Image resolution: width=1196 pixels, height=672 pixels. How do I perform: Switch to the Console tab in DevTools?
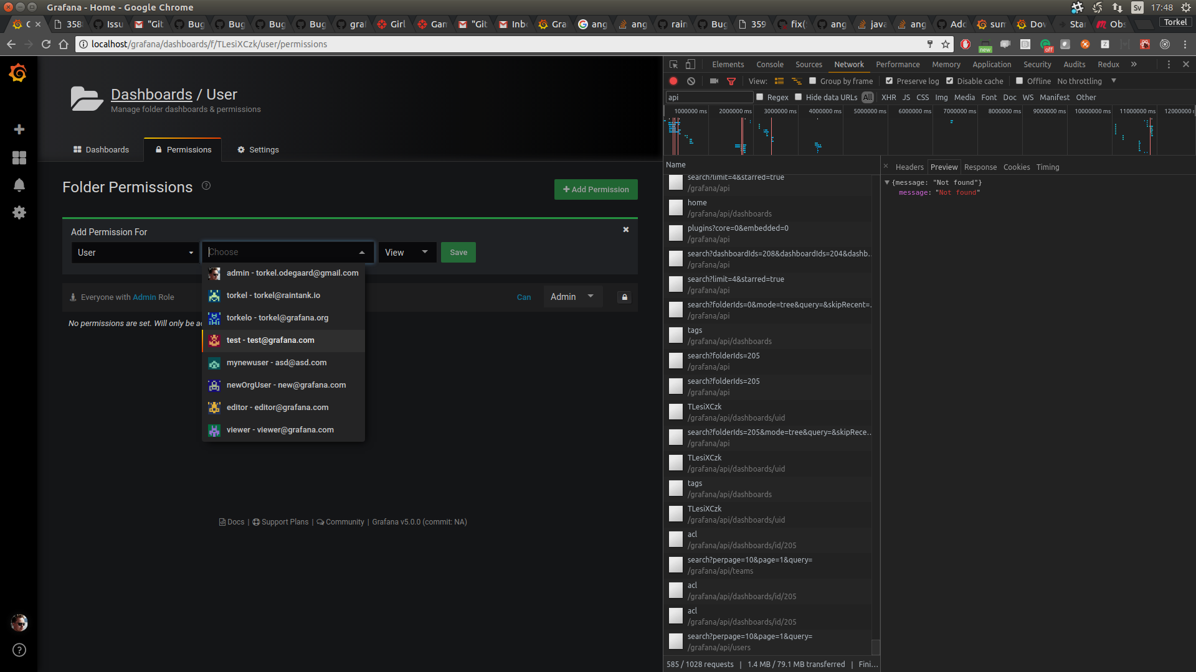770,64
